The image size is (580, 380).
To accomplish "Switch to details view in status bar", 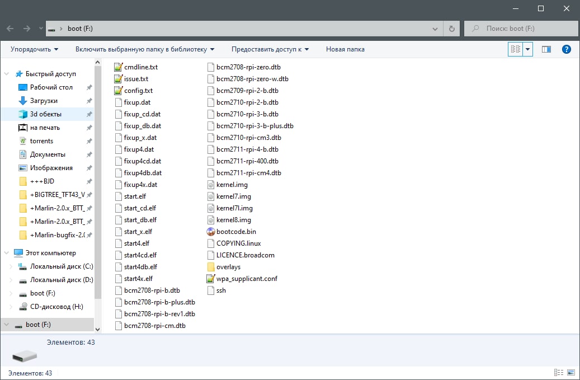I will coord(558,373).
